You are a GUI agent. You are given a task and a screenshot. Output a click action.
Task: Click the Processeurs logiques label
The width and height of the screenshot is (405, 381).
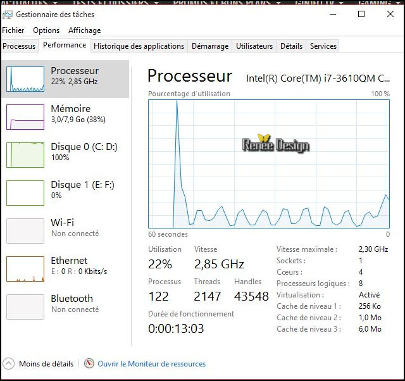pyautogui.click(x=313, y=284)
